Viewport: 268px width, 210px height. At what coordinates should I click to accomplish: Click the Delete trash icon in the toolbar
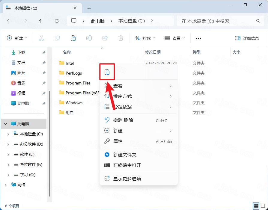[x=121, y=38]
